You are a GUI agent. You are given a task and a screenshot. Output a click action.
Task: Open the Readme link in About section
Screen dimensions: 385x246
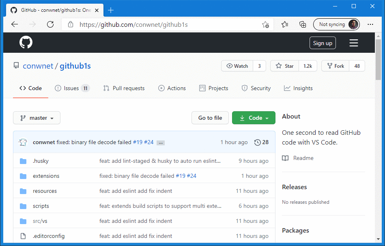click(303, 158)
